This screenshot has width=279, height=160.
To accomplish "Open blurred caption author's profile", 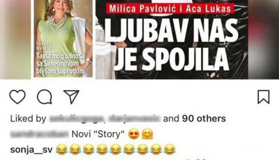I will [39, 134].
